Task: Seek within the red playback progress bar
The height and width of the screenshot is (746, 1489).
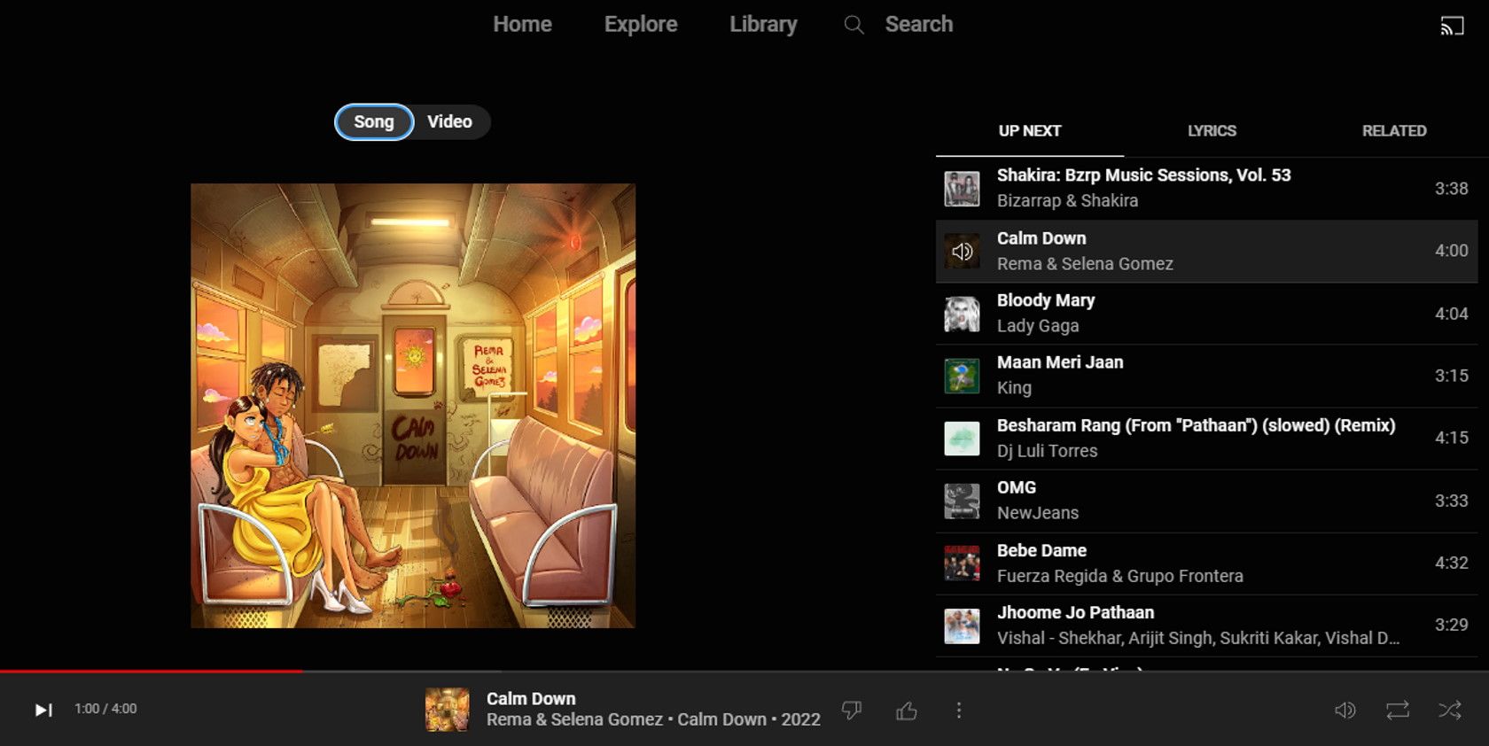Action: (151, 672)
